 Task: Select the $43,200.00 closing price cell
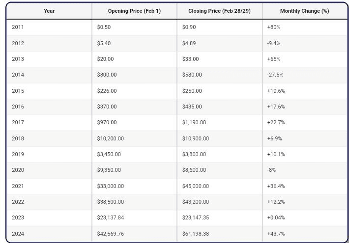point(195,202)
